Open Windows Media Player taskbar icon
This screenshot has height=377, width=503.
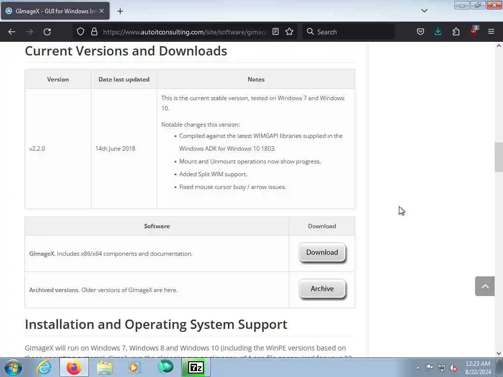(135, 367)
